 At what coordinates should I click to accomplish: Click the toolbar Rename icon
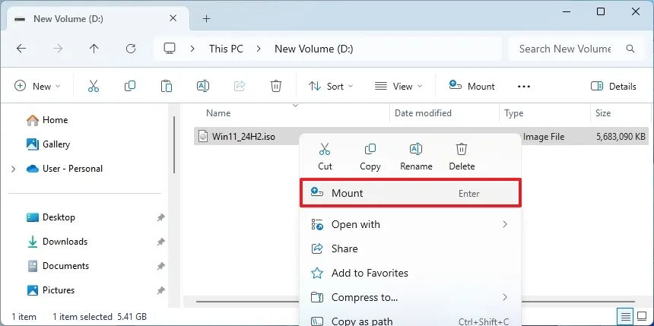tap(203, 87)
